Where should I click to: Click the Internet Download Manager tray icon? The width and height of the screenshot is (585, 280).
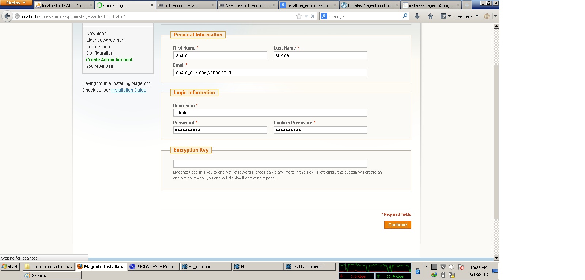click(x=434, y=275)
